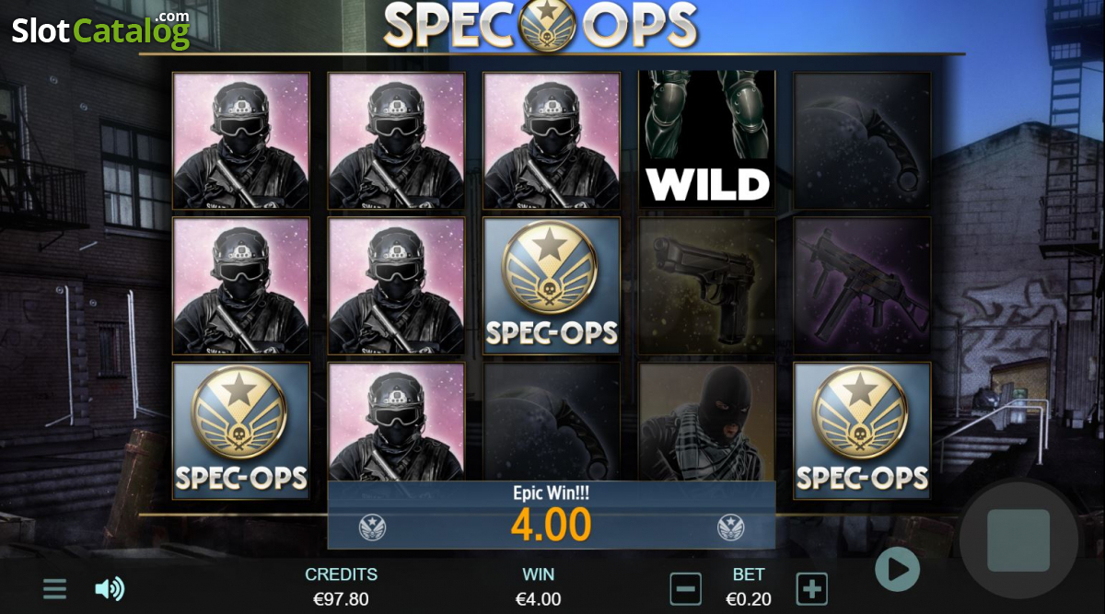Click the Spec Ops title logo
The image size is (1105, 614).
(x=541, y=25)
